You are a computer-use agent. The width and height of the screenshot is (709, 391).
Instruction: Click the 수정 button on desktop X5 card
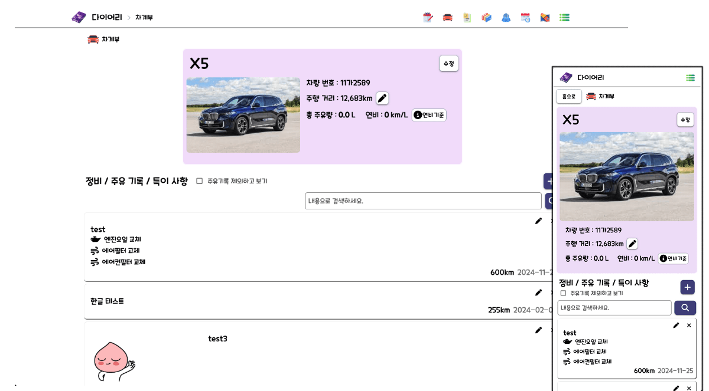[x=448, y=64]
